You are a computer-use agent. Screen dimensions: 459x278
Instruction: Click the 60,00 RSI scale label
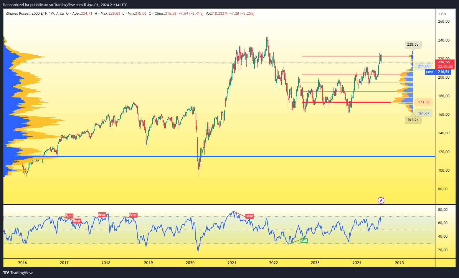coord(443,223)
